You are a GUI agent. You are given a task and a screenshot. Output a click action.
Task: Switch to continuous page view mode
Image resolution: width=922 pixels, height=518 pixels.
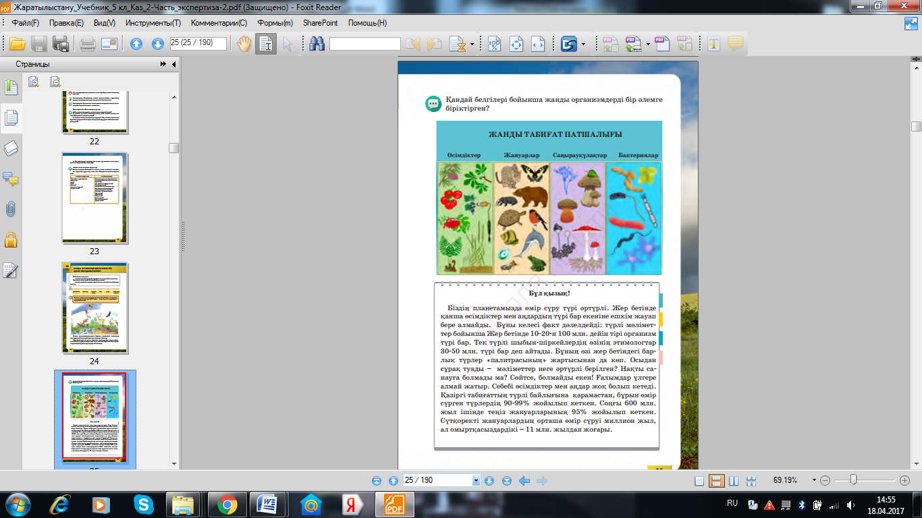(x=717, y=481)
